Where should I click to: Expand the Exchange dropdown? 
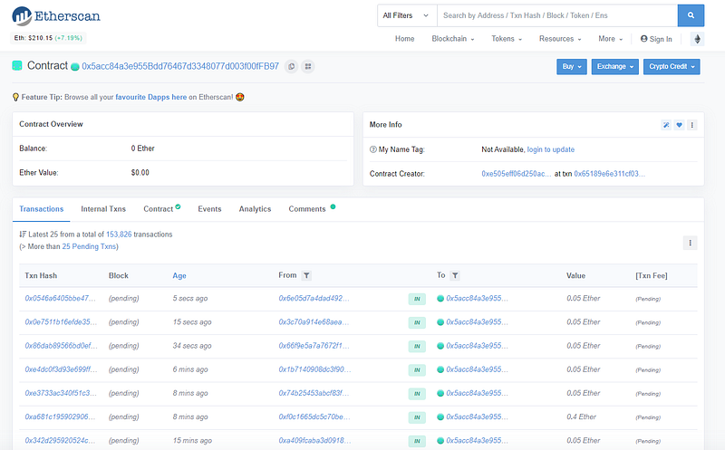click(x=614, y=66)
